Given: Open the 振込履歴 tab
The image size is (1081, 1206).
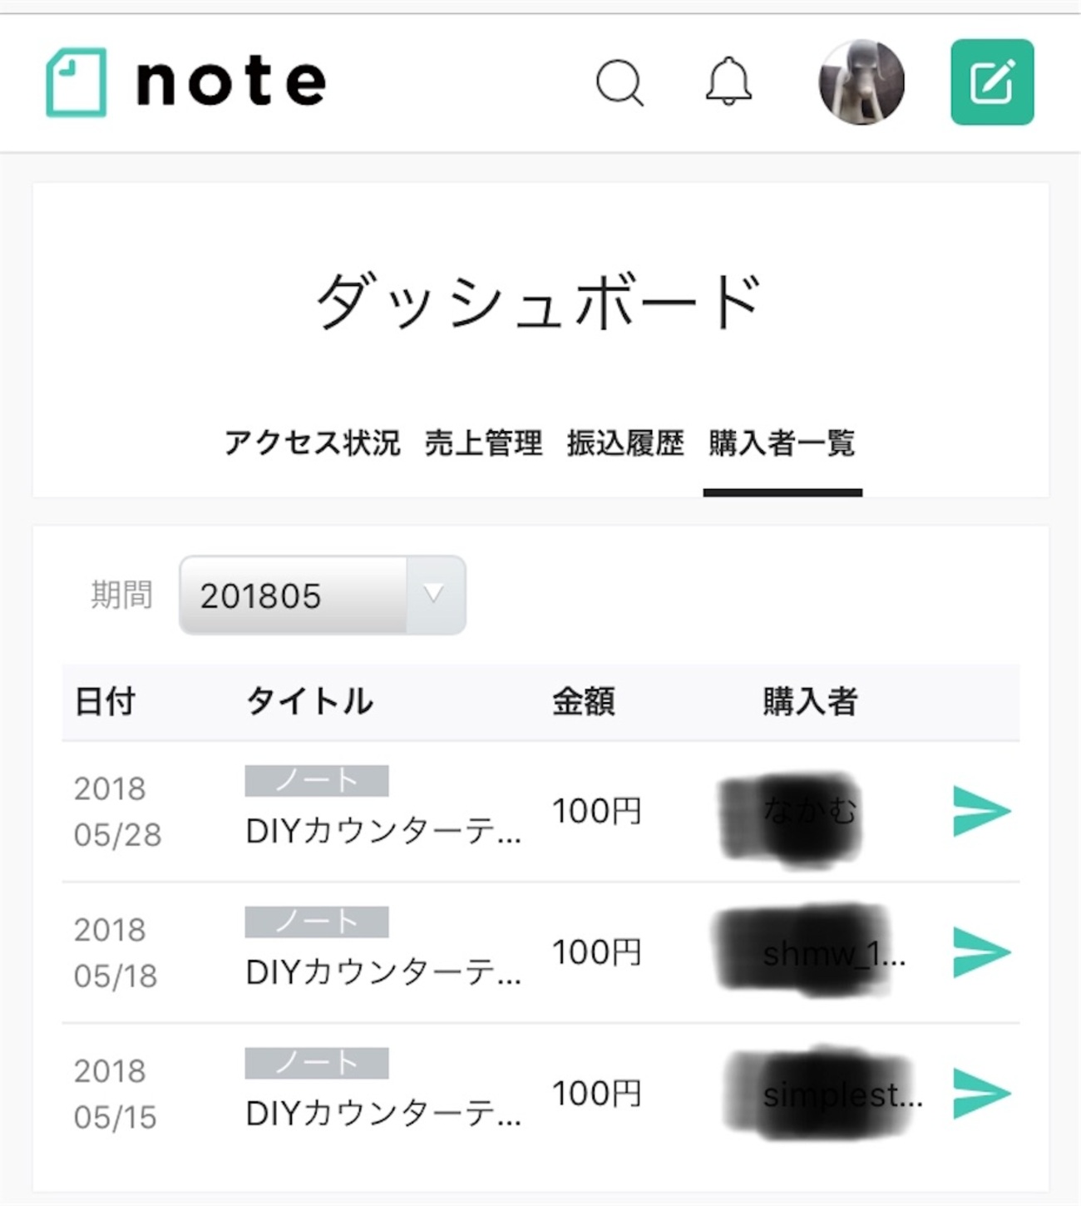Looking at the screenshot, I should (x=625, y=442).
